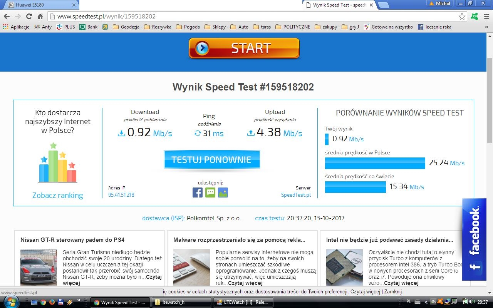Image resolution: width=493 pixels, height=308 pixels.
Task: Open the Anty bookmark
Action: (43, 27)
